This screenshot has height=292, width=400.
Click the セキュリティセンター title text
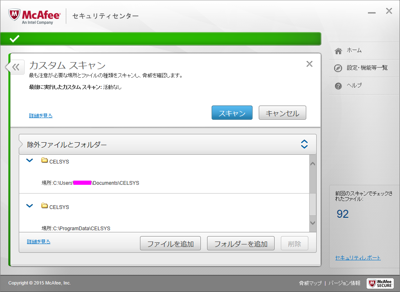pyautogui.click(x=105, y=16)
